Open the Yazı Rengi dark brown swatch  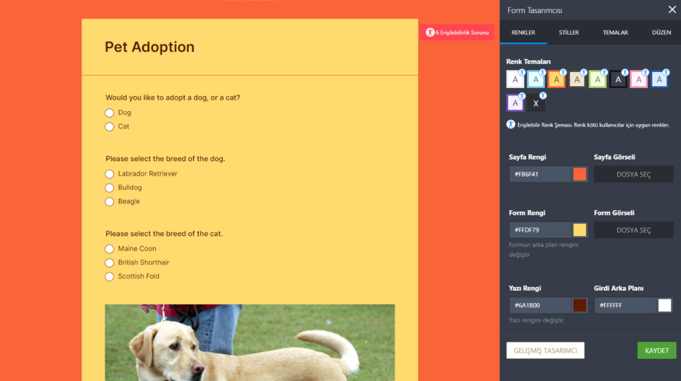(579, 305)
